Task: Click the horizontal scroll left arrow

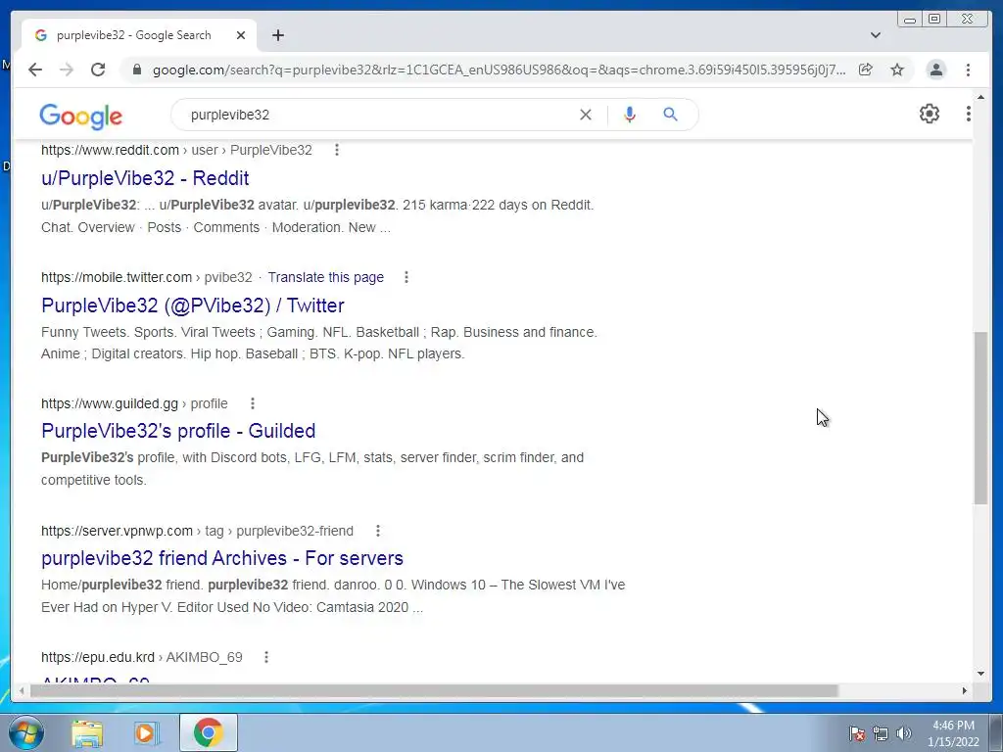Action: (22, 690)
